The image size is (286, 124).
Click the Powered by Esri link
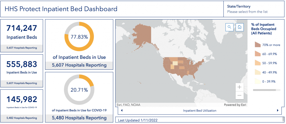coord(236,105)
